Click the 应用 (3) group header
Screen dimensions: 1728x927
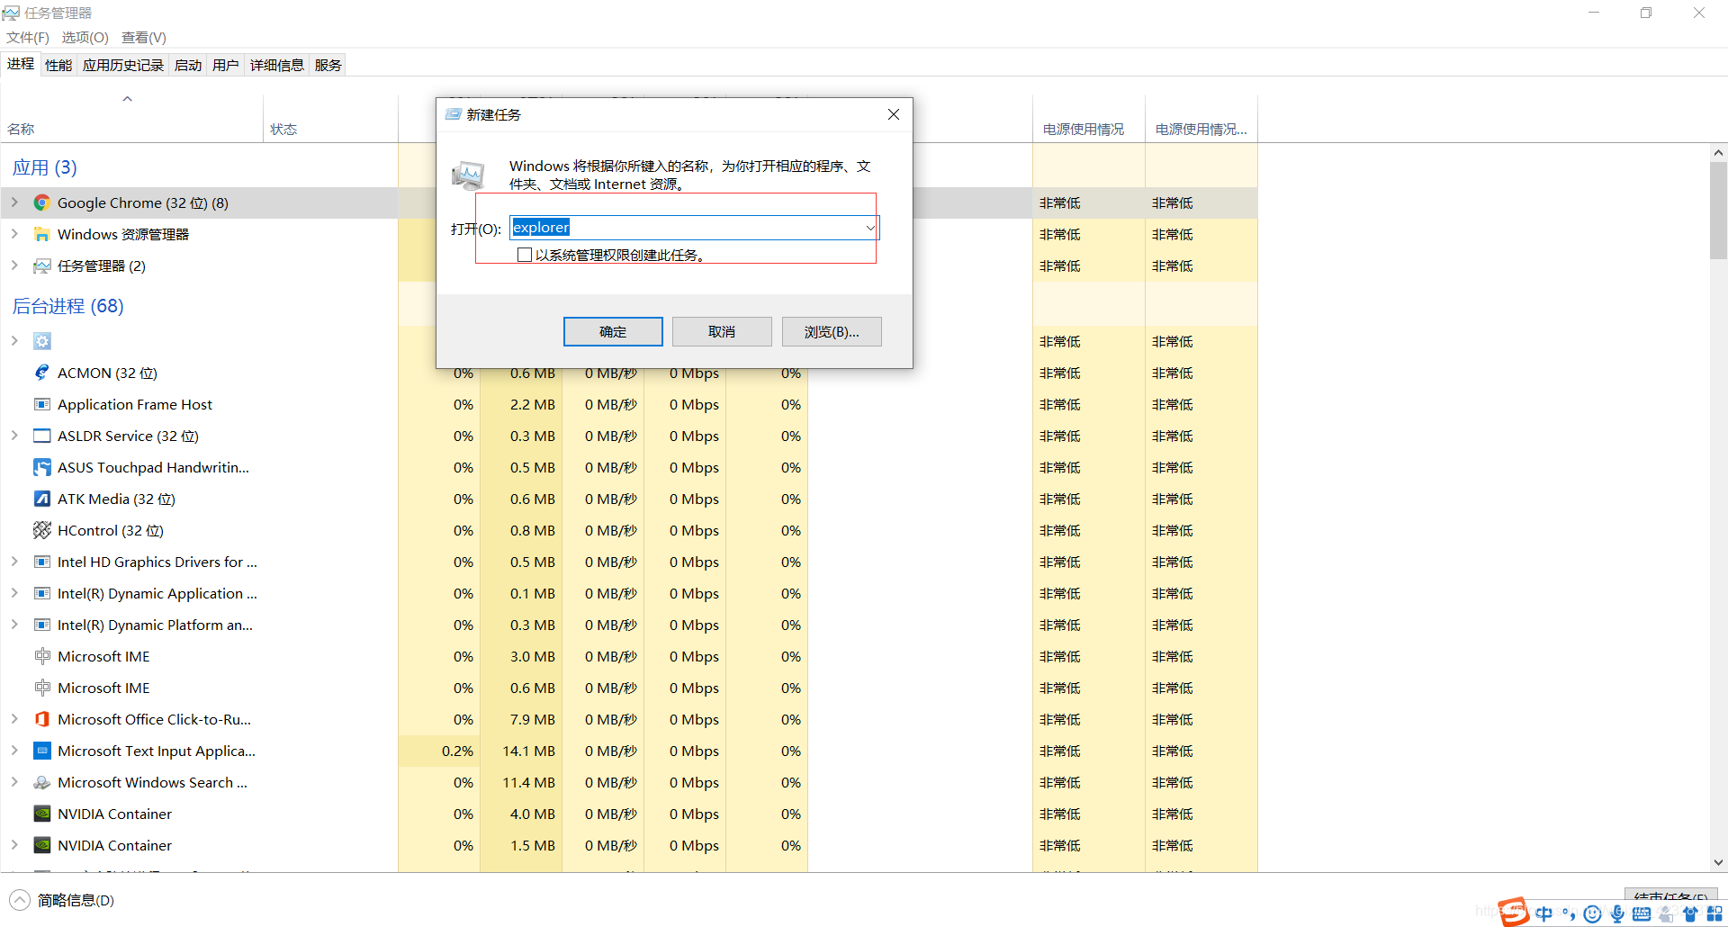click(x=45, y=167)
